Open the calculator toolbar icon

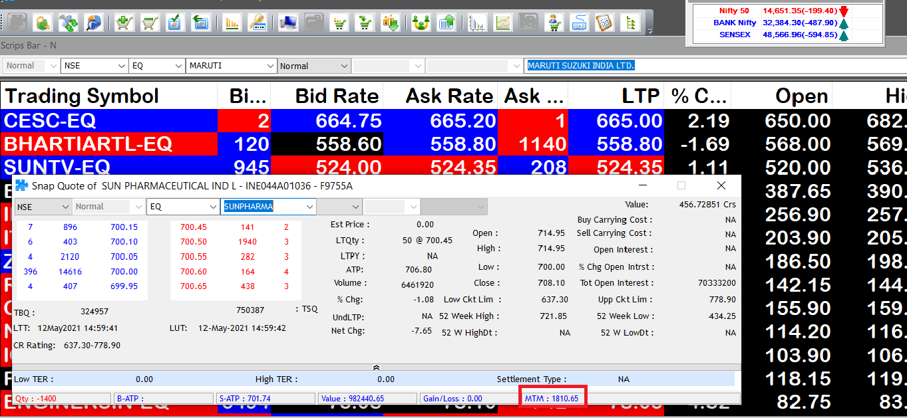pyautogui.click(x=604, y=23)
